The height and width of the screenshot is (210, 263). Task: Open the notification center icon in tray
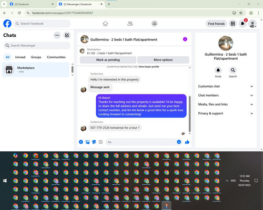pos(256,181)
